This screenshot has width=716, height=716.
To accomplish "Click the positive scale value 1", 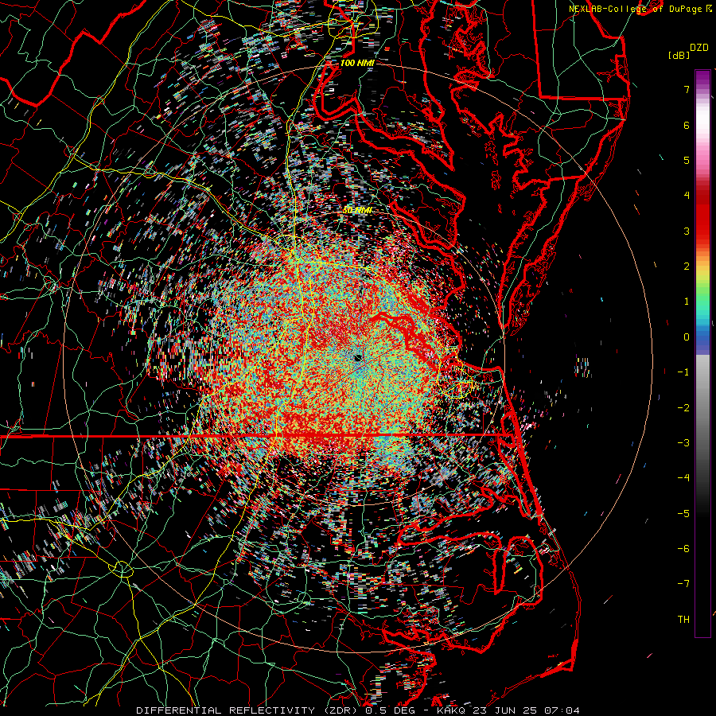I will coord(687,302).
